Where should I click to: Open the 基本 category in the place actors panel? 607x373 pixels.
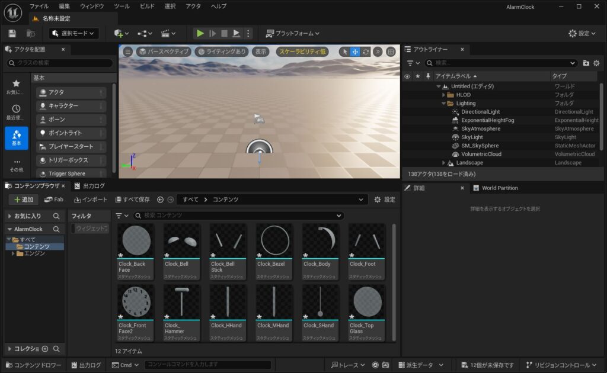17,137
